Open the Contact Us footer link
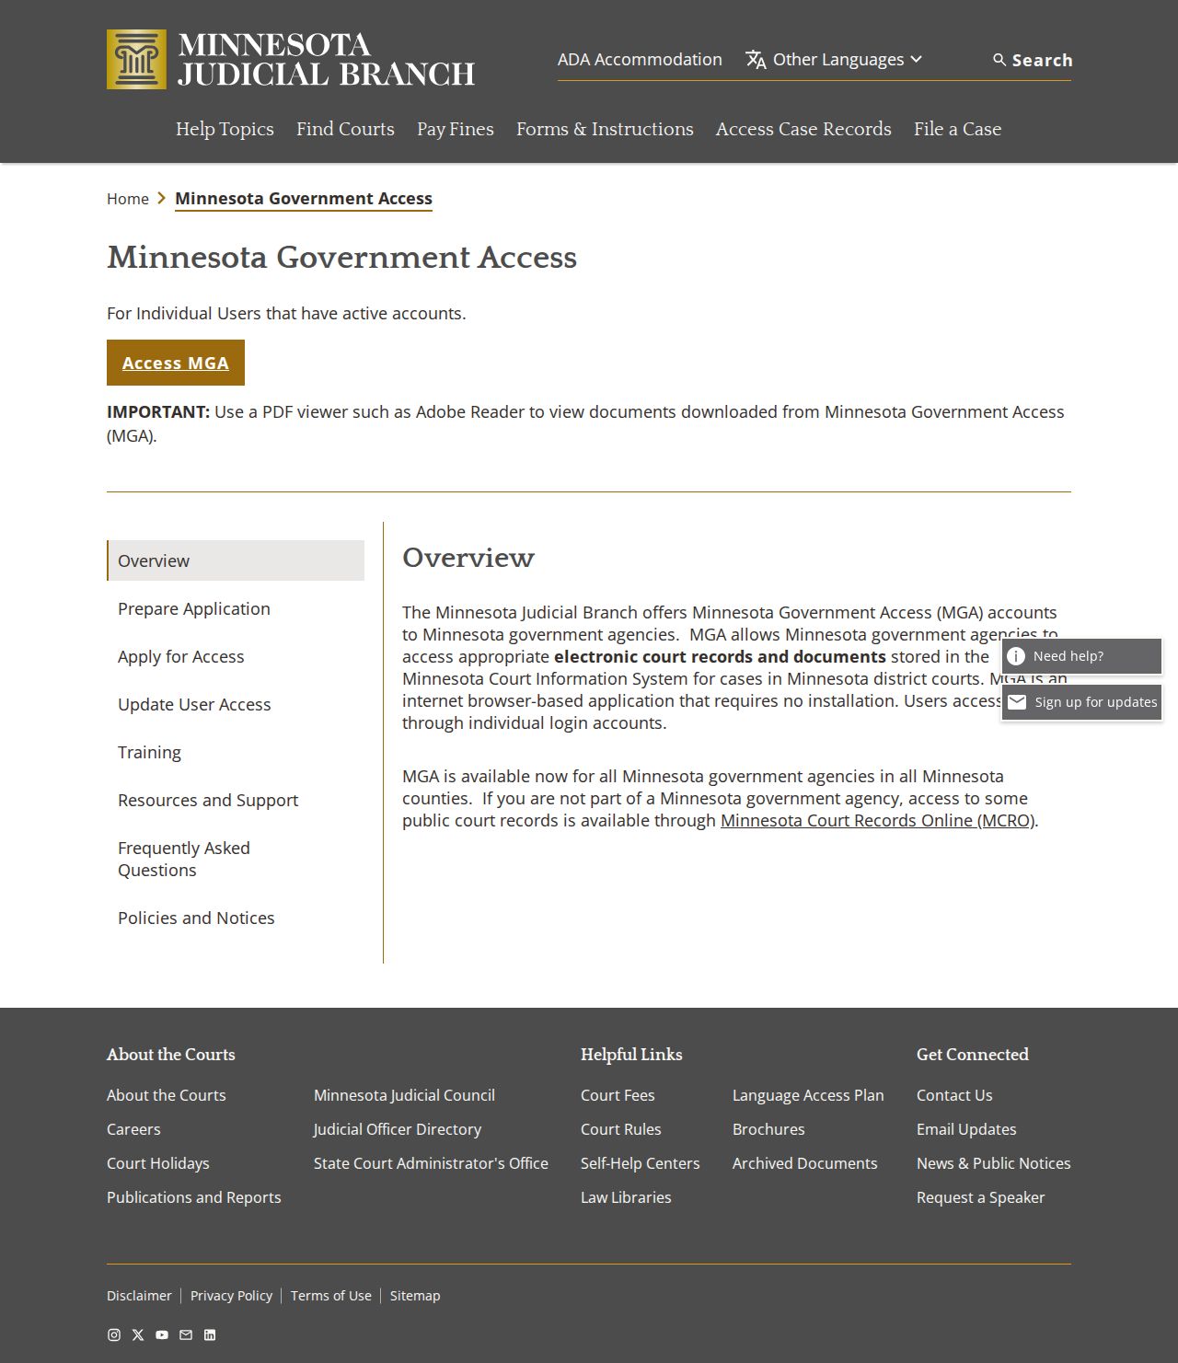This screenshot has height=1363, width=1178. [954, 1095]
